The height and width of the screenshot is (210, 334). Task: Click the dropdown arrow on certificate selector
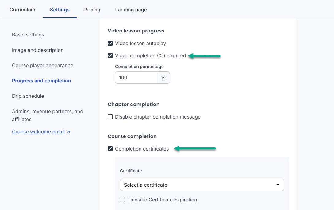[278, 185]
